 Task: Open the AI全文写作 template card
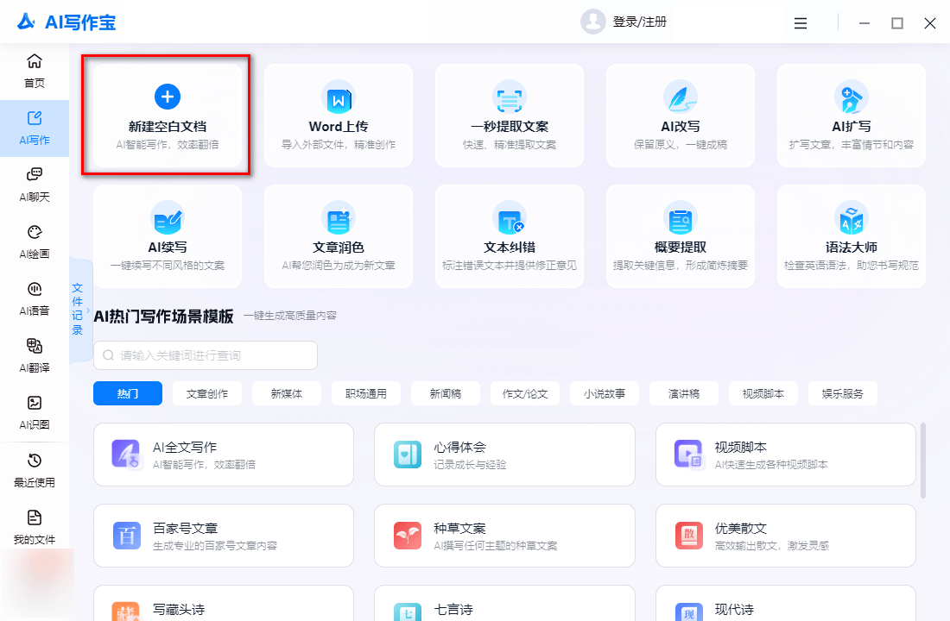[224, 455]
